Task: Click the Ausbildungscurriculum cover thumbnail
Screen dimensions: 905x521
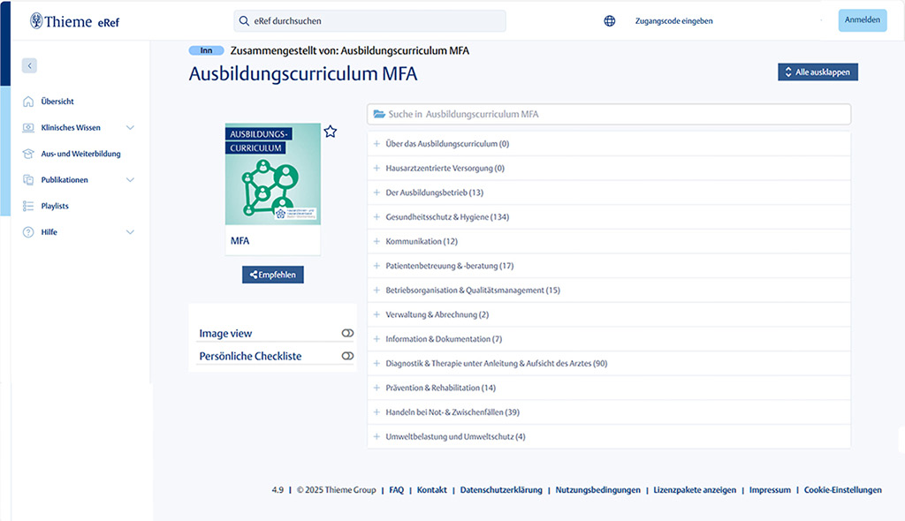Action: pos(273,174)
